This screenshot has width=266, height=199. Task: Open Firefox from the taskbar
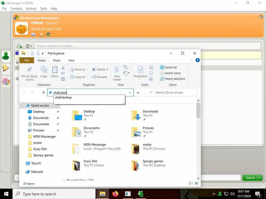[115, 194]
